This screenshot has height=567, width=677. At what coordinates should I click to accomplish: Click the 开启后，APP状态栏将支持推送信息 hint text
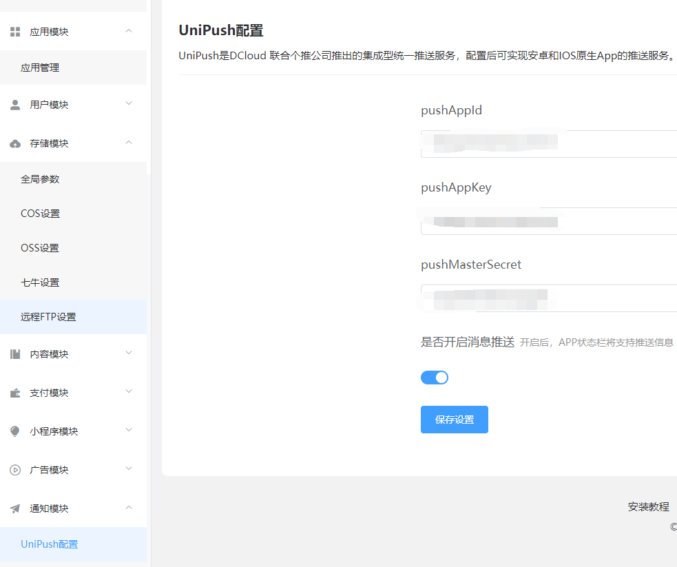click(x=596, y=343)
